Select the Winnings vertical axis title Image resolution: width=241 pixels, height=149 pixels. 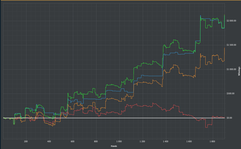click(x=239, y=71)
